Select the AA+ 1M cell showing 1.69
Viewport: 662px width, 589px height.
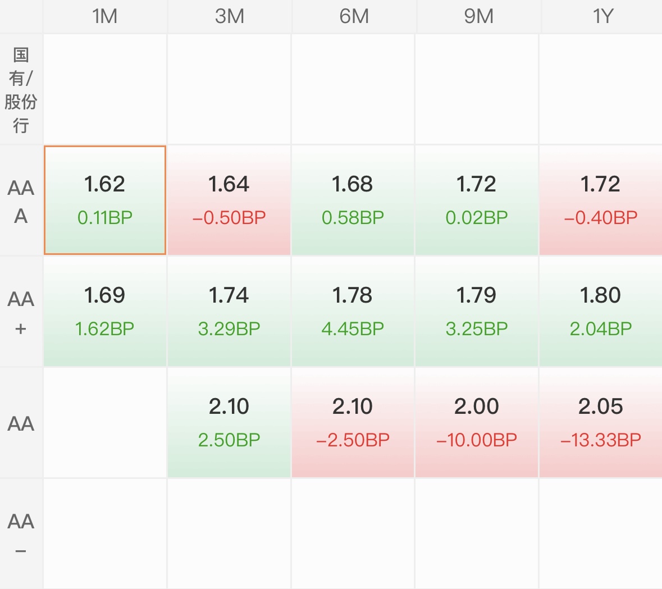coord(105,311)
